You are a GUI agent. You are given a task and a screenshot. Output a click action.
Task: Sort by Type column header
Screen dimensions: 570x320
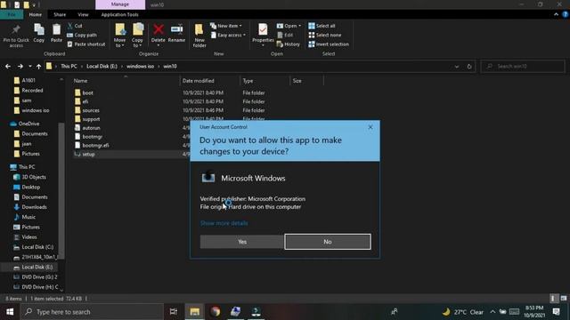coord(248,81)
